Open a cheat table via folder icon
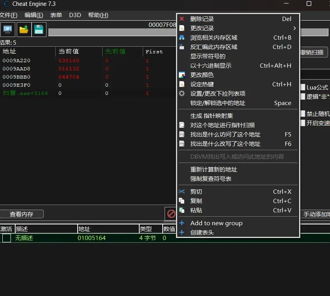This screenshot has height=296, width=330. 23,30
